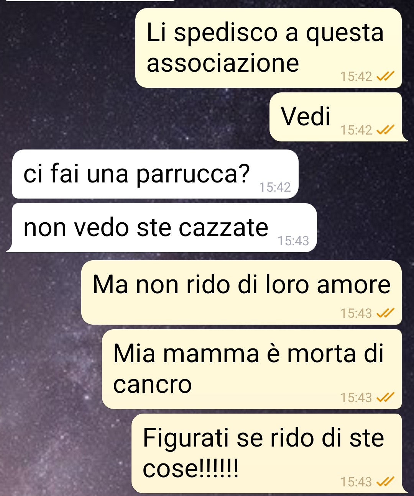Tap the double-check icon on 'Ma non rido di loro amore'
Viewport: 414px width, 496px height.
click(x=385, y=314)
